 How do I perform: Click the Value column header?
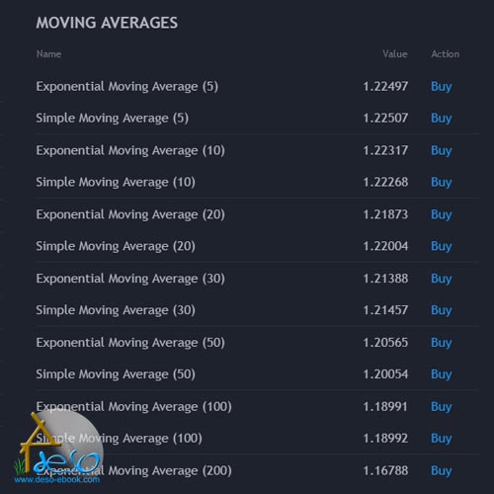(x=395, y=54)
